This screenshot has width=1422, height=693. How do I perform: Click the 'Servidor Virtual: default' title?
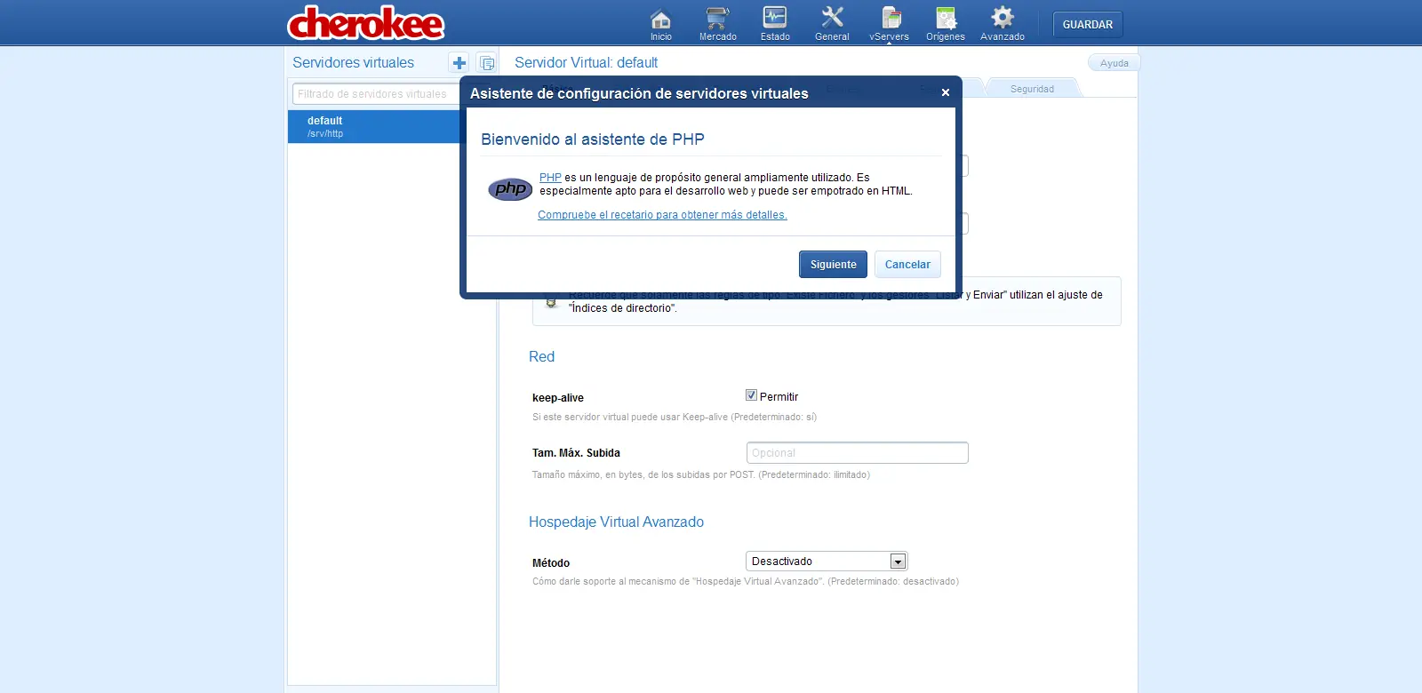(586, 63)
